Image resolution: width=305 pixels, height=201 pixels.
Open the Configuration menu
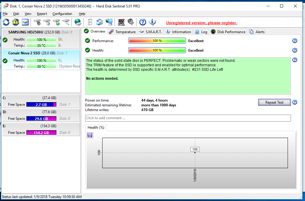(x=62, y=14)
